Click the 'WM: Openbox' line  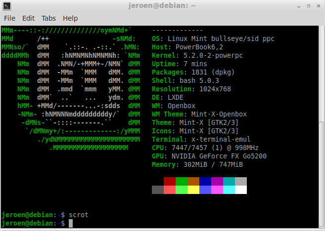[174, 106]
